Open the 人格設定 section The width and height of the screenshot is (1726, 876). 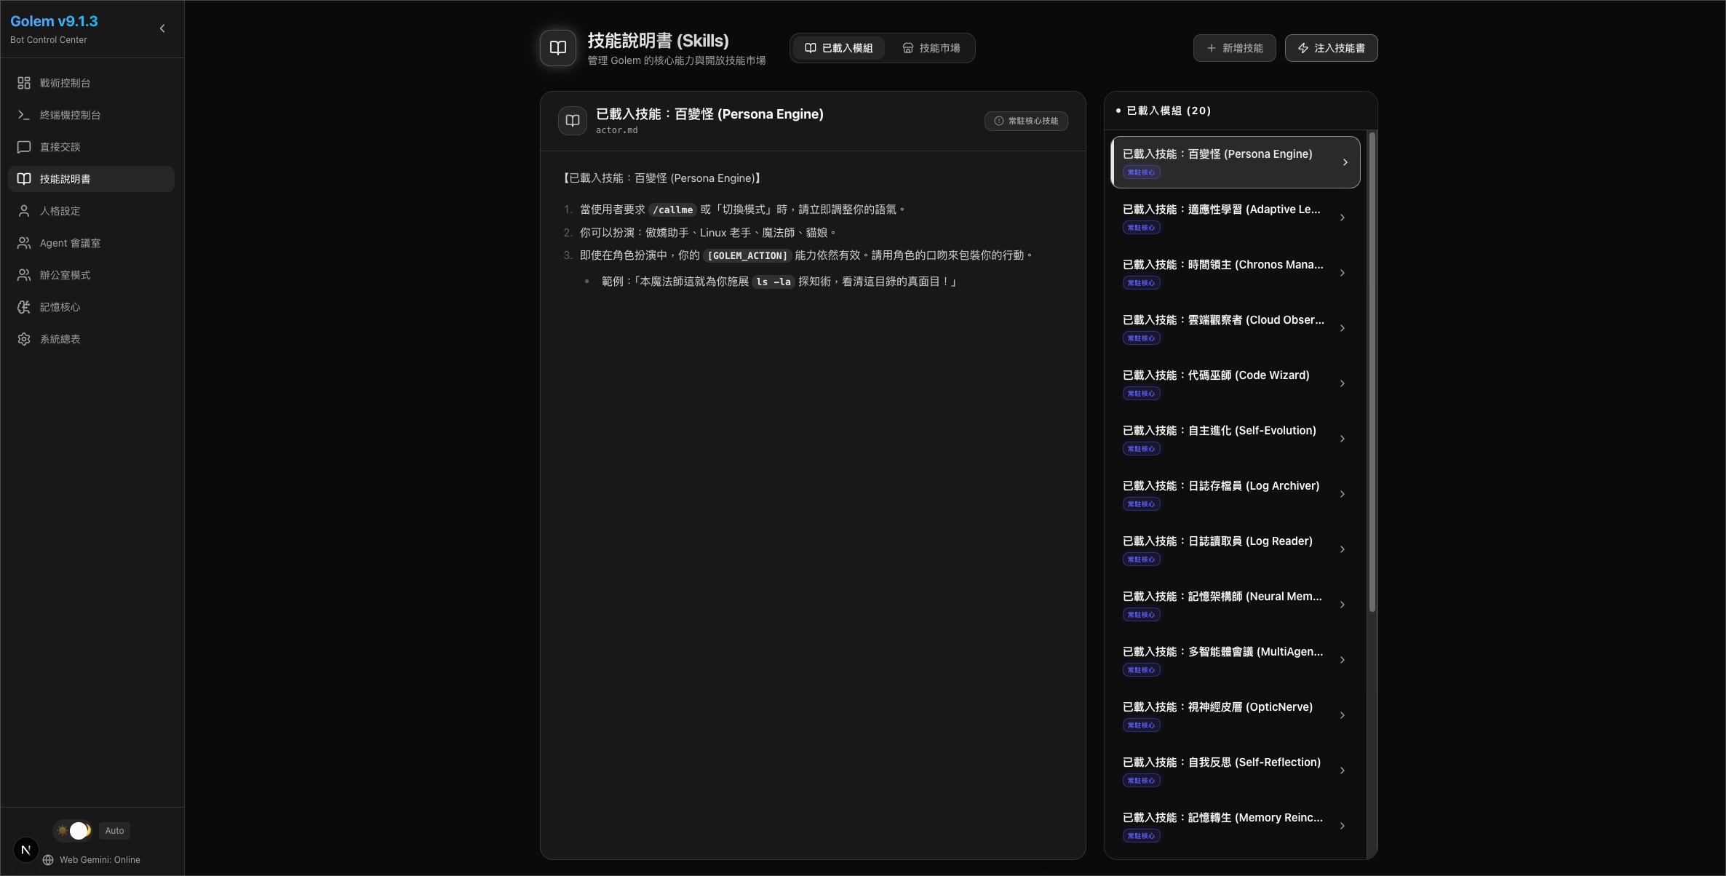[62, 210]
